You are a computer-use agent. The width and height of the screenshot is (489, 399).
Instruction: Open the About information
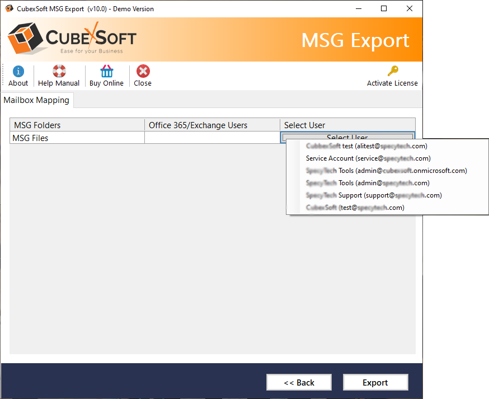pyautogui.click(x=18, y=76)
